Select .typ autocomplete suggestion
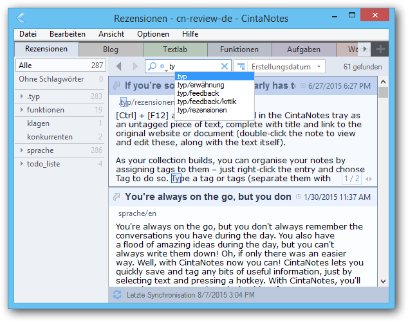 point(215,76)
